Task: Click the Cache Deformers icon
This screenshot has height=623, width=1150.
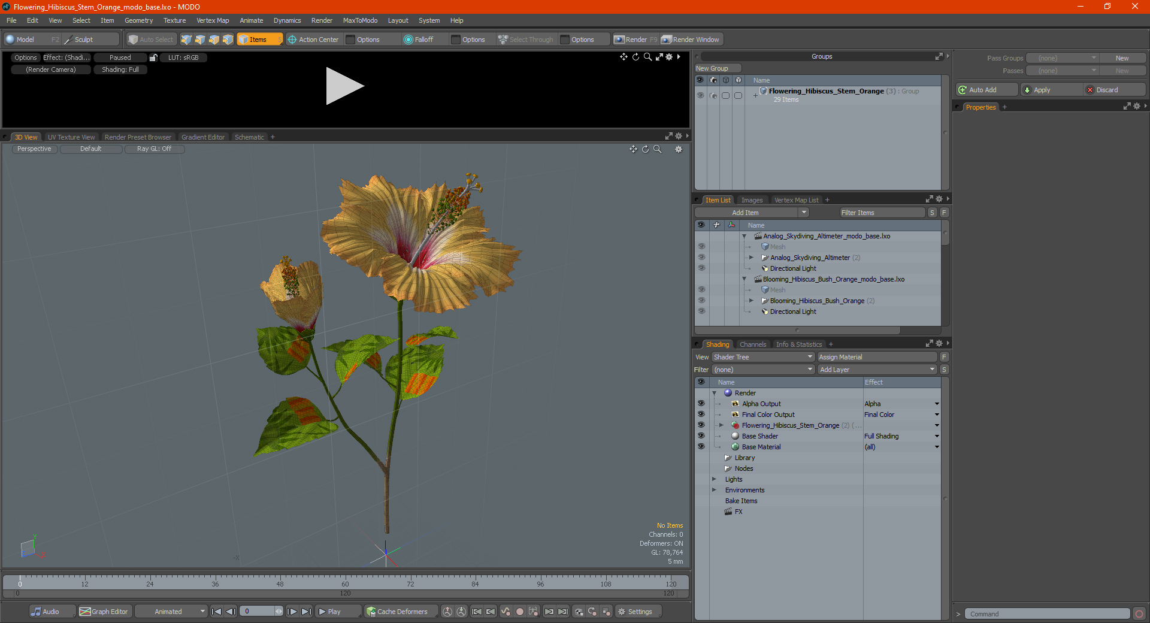Action: (371, 612)
